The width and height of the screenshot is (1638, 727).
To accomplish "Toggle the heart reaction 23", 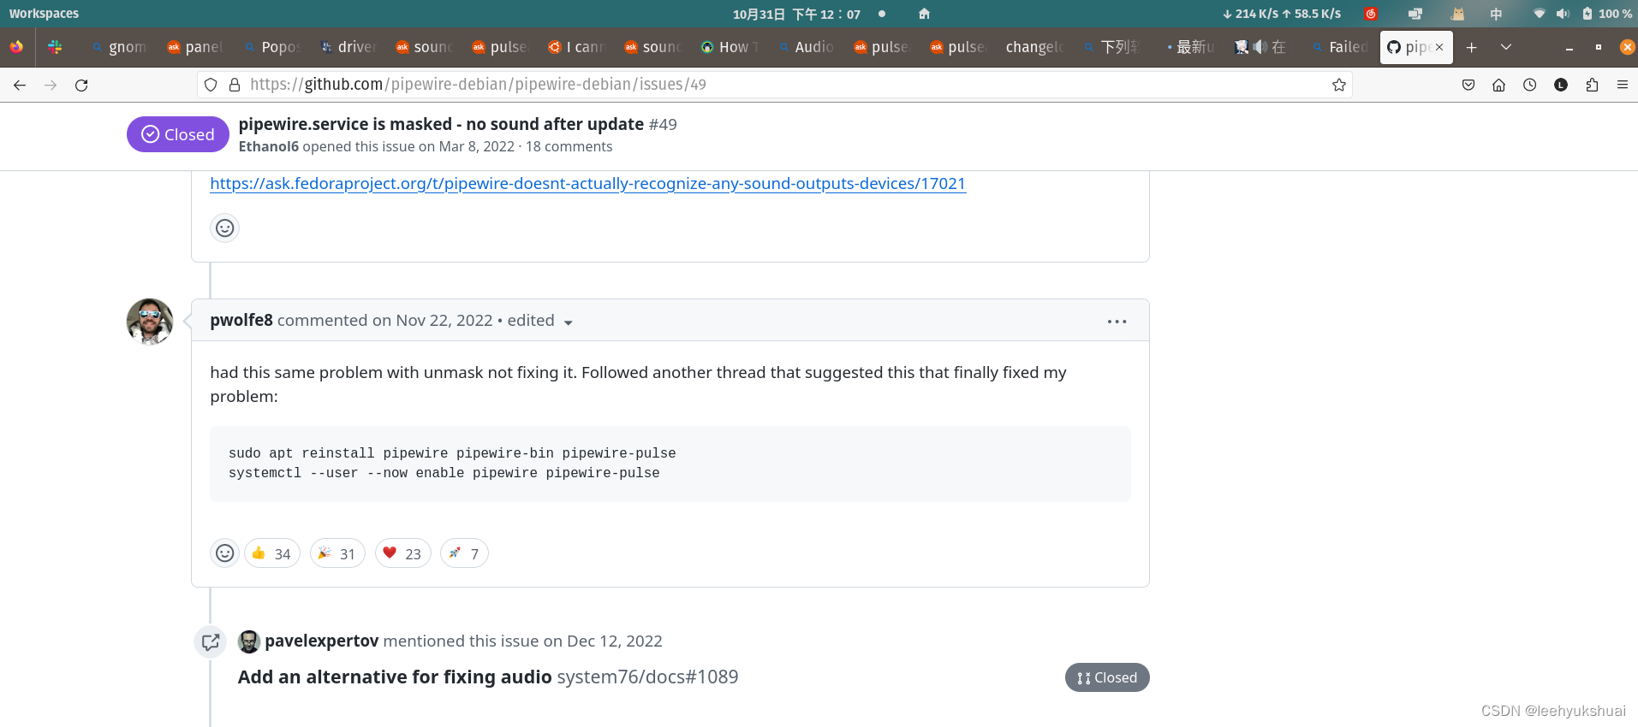I will 402,553.
